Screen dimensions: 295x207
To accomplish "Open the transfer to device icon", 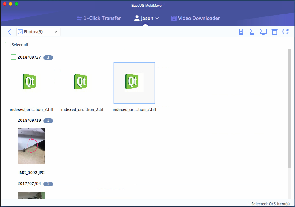I will click(x=241, y=32).
